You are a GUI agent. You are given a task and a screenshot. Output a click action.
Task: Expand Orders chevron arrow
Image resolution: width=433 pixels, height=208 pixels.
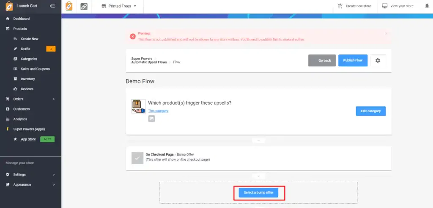coord(54,99)
